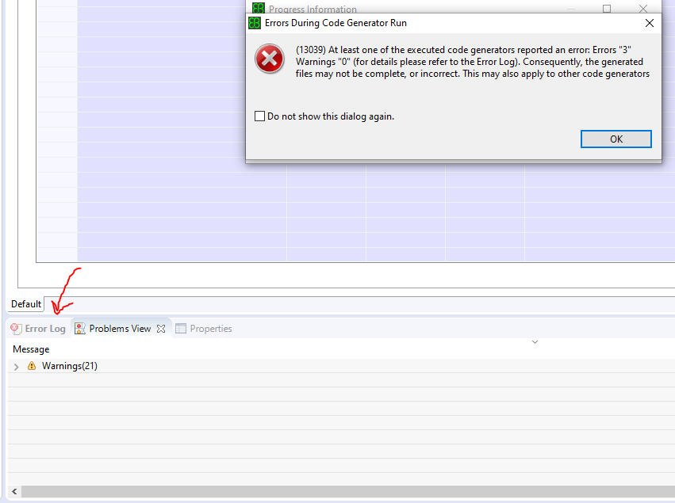
Task: Select the Default tab
Action: 25,303
